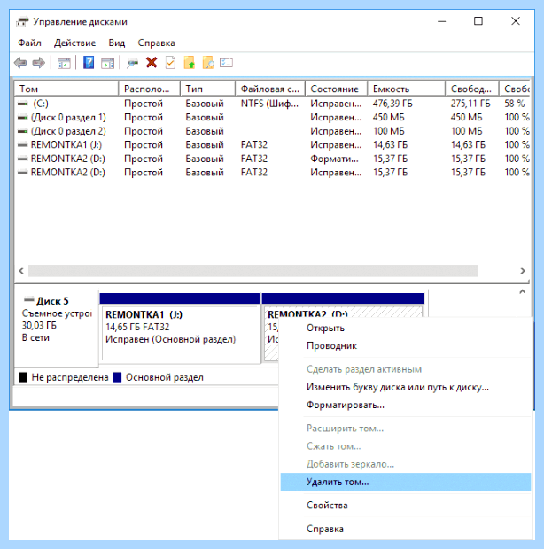Select the (Диск 0 раздел 2) volume row
Image resolution: width=544 pixels, height=549 pixels.
(272, 131)
